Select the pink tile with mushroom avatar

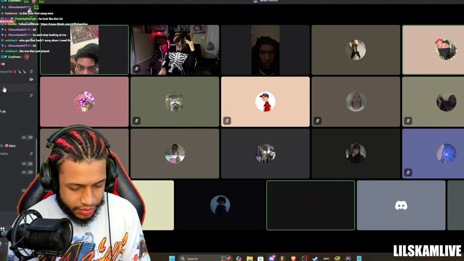(x=84, y=102)
